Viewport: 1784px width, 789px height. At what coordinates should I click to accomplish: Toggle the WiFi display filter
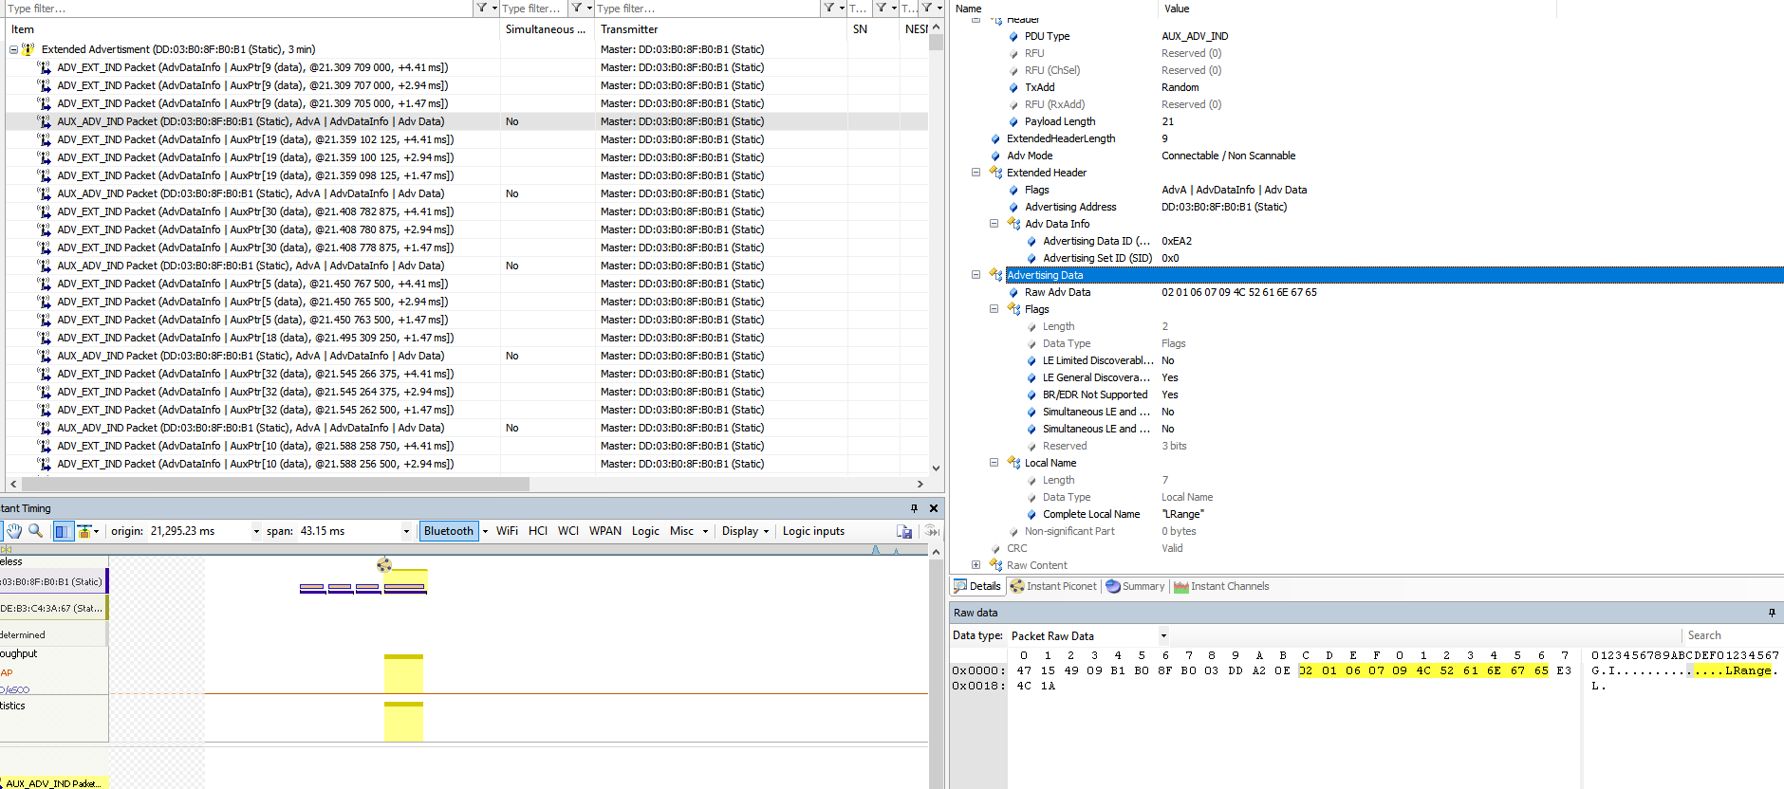[x=507, y=531]
